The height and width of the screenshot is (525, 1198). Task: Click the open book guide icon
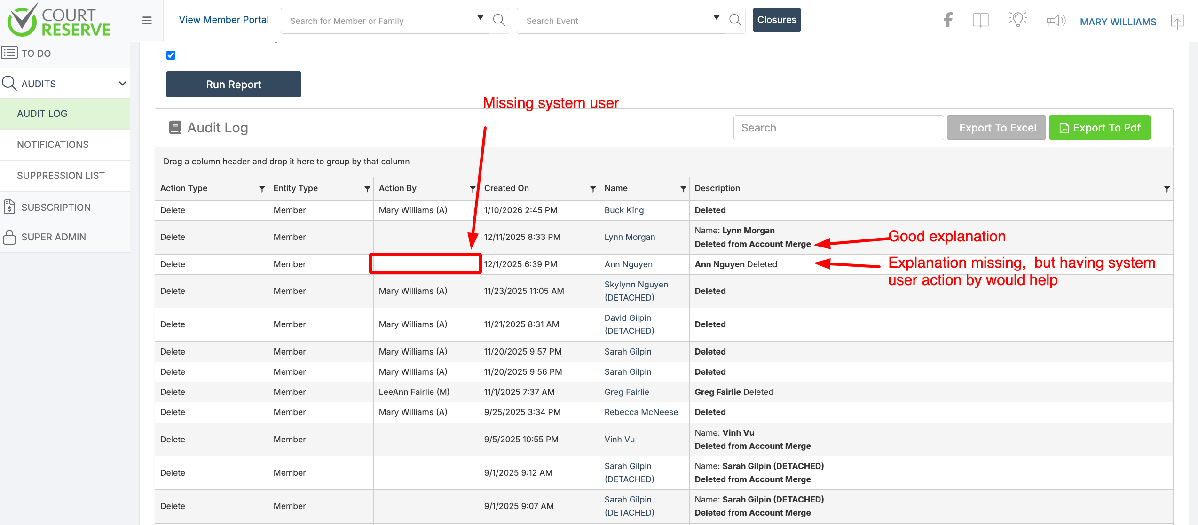click(x=980, y=20)
